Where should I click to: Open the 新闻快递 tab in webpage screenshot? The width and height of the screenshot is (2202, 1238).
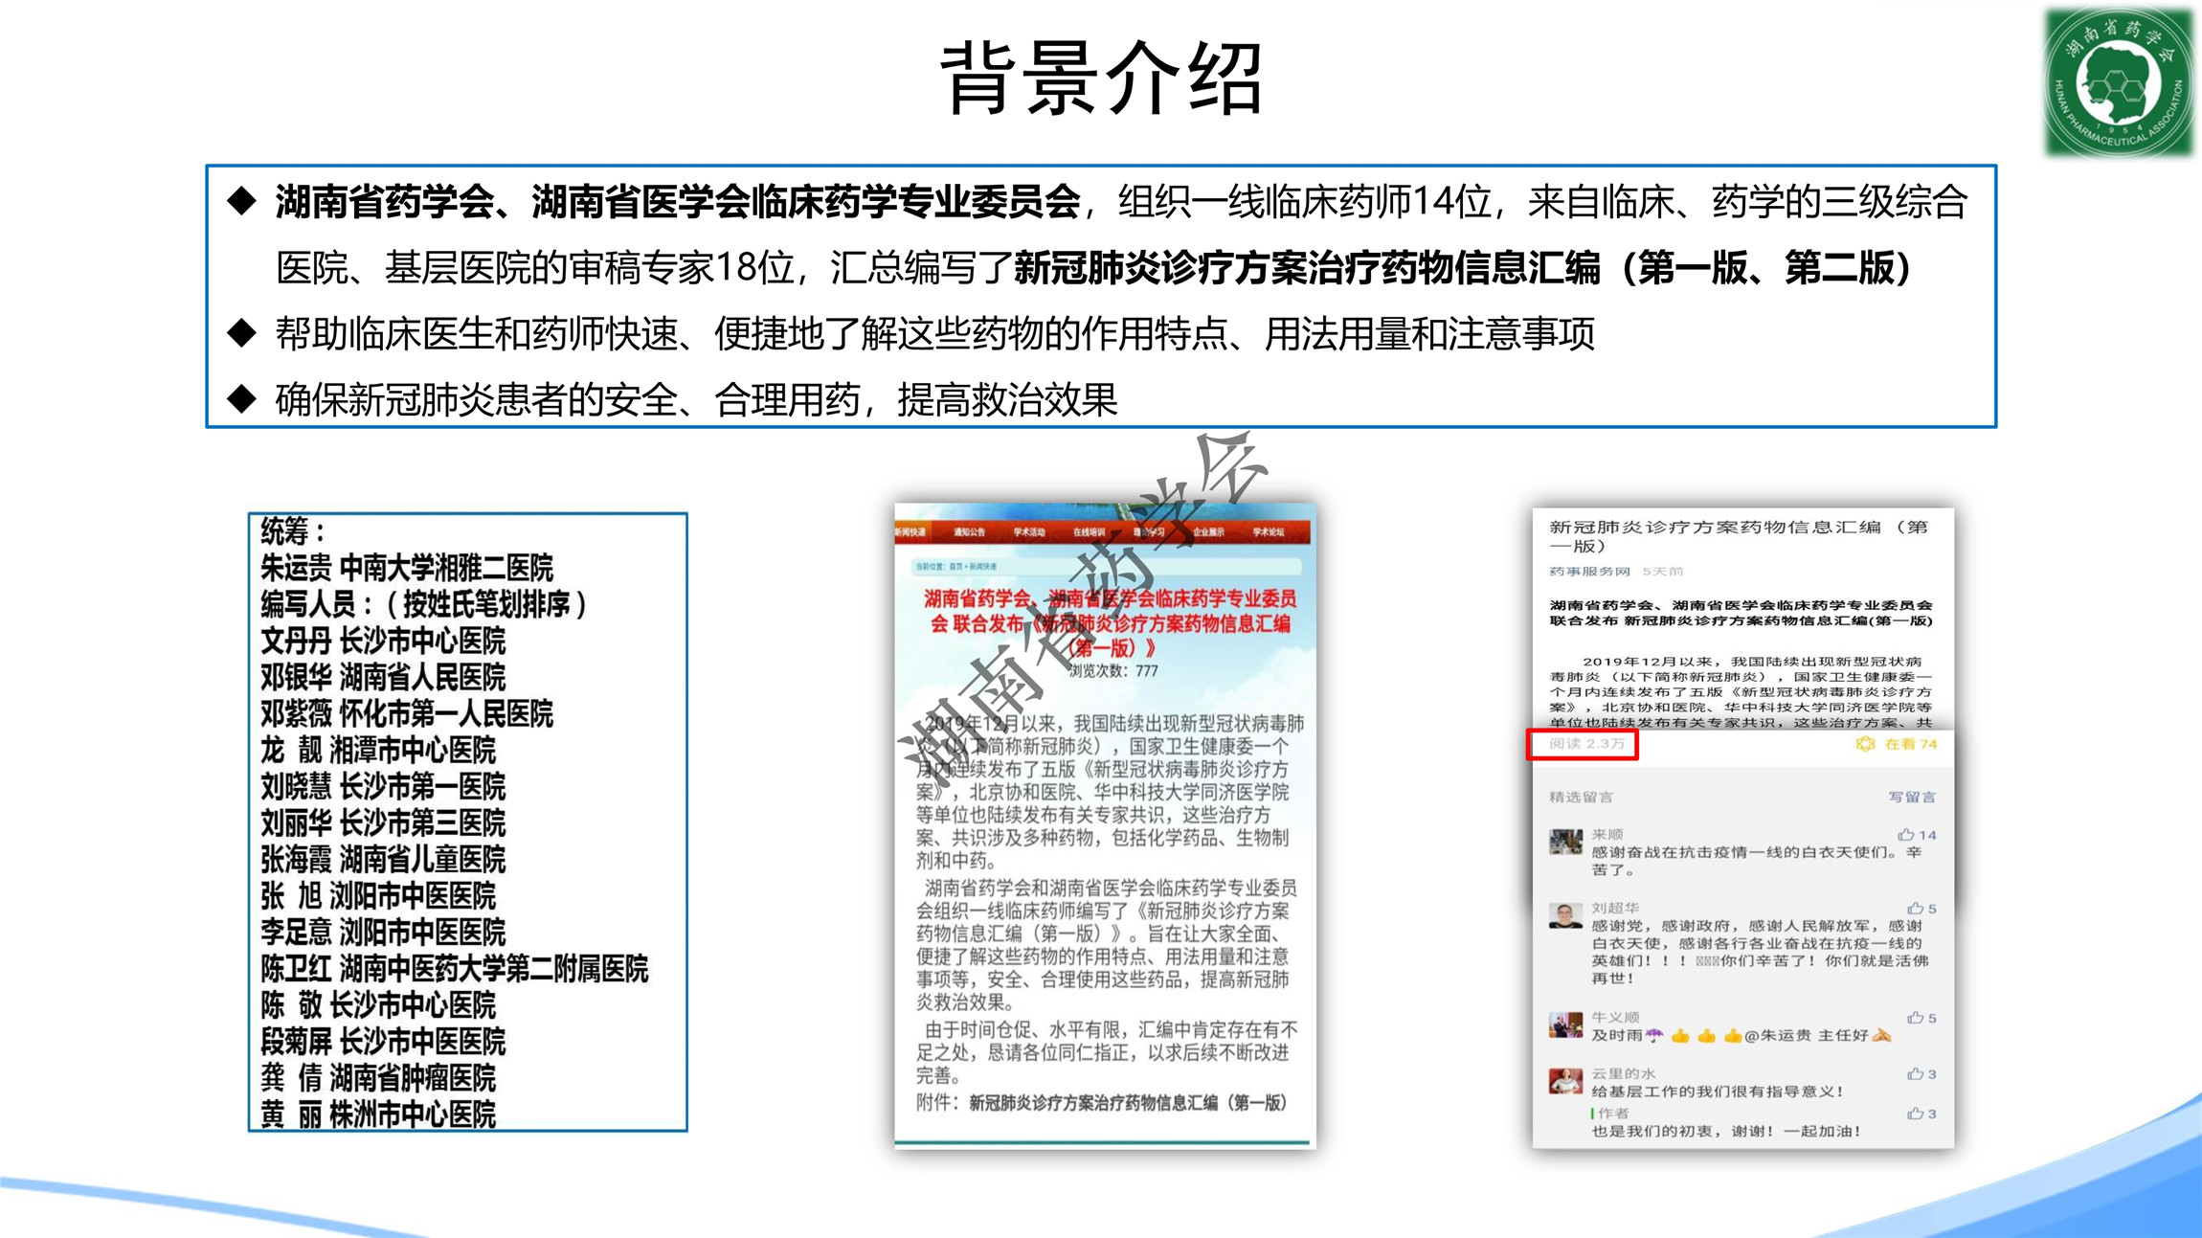(x=910, y=532)
